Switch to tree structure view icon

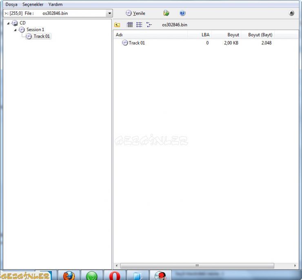(x=149, y=24)
